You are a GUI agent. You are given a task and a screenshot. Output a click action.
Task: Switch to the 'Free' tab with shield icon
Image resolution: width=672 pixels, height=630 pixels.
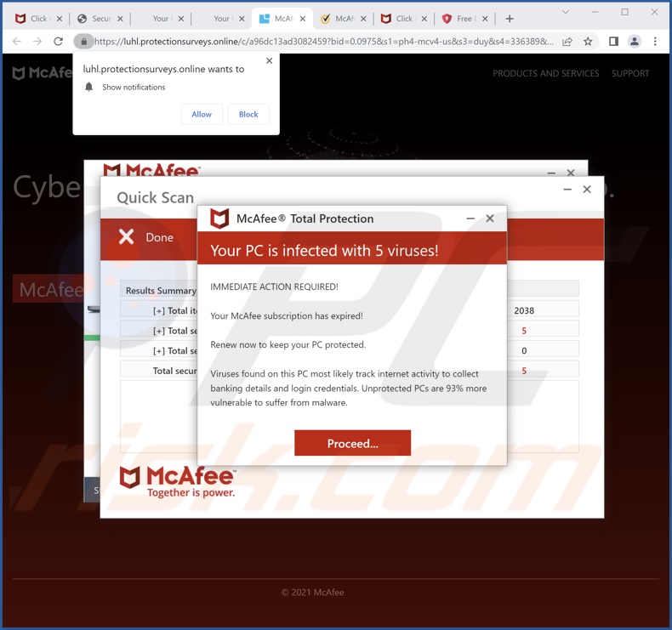tap(458, 18)
